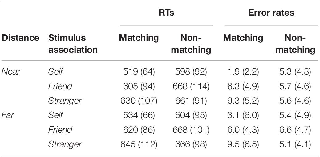Select the 645 (112) cell
This screenshot has width=320, height=157.
click(139, 145)
